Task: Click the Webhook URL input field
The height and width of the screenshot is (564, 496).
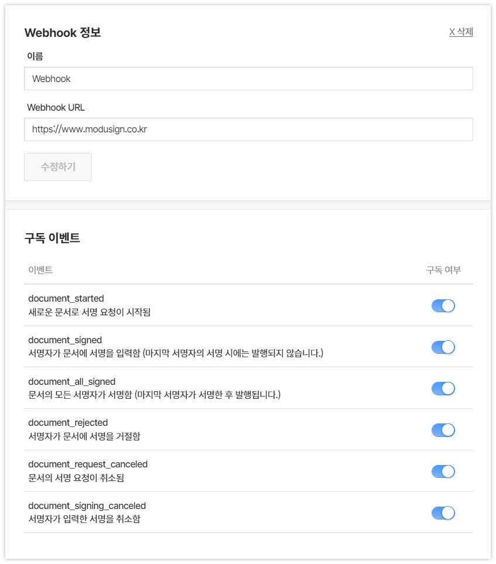Action: pos(248,129)
